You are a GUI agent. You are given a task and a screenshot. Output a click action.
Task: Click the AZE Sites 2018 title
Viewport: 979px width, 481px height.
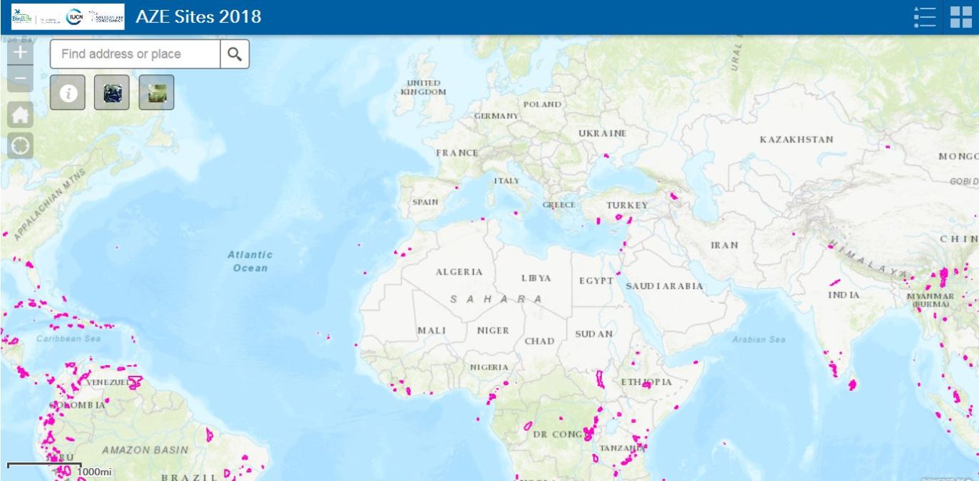[x=199, y=17]
